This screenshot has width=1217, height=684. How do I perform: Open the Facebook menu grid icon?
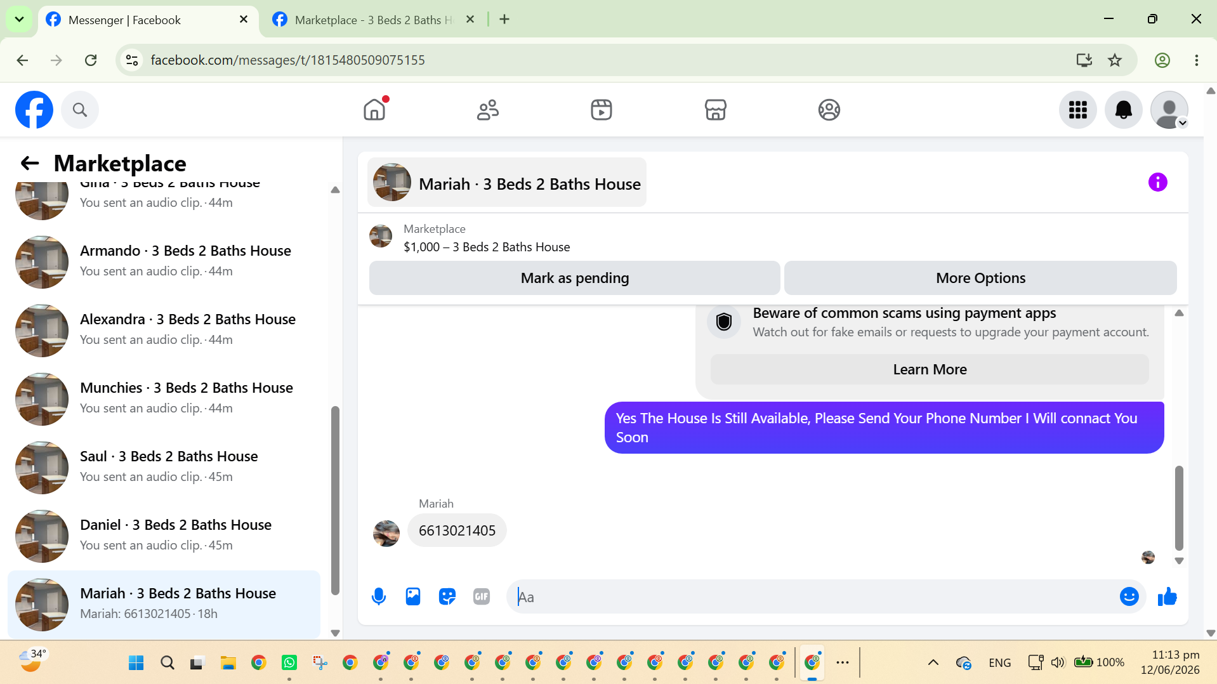(1078, 110)
